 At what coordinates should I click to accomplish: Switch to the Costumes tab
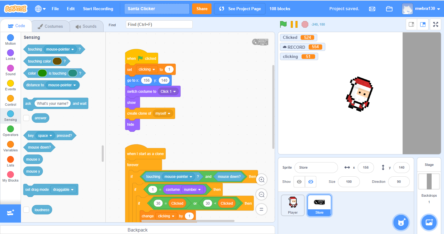click(50, 26)
